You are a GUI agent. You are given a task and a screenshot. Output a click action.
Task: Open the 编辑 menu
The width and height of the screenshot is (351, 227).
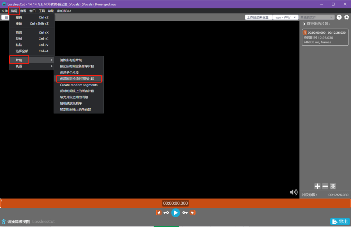(14, 11)
